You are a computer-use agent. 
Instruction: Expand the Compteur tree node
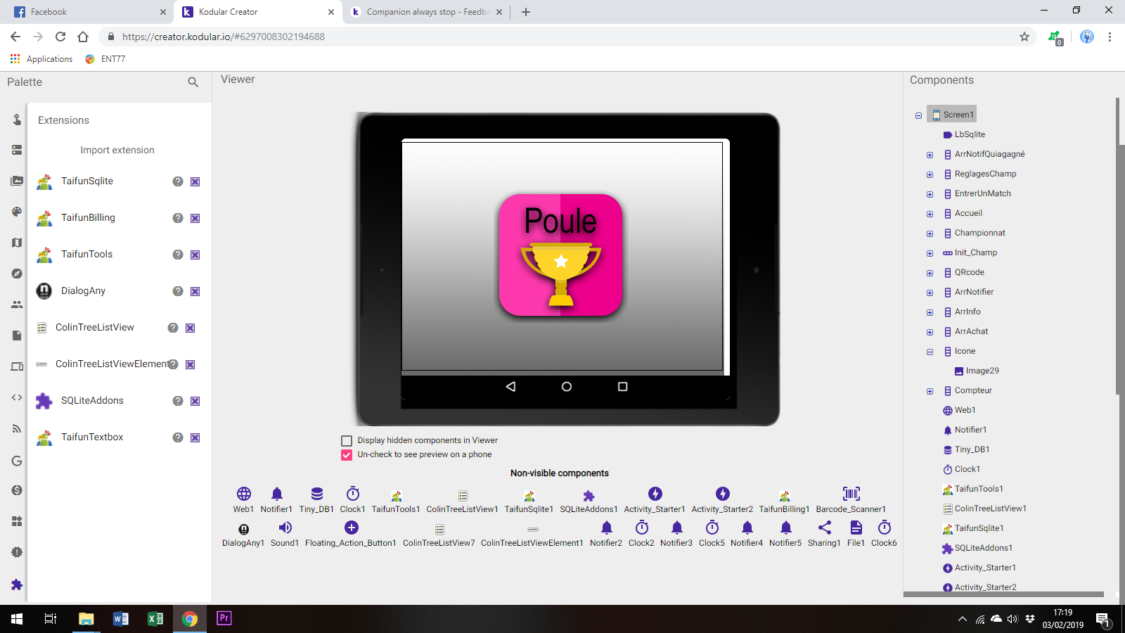(930, 391)
